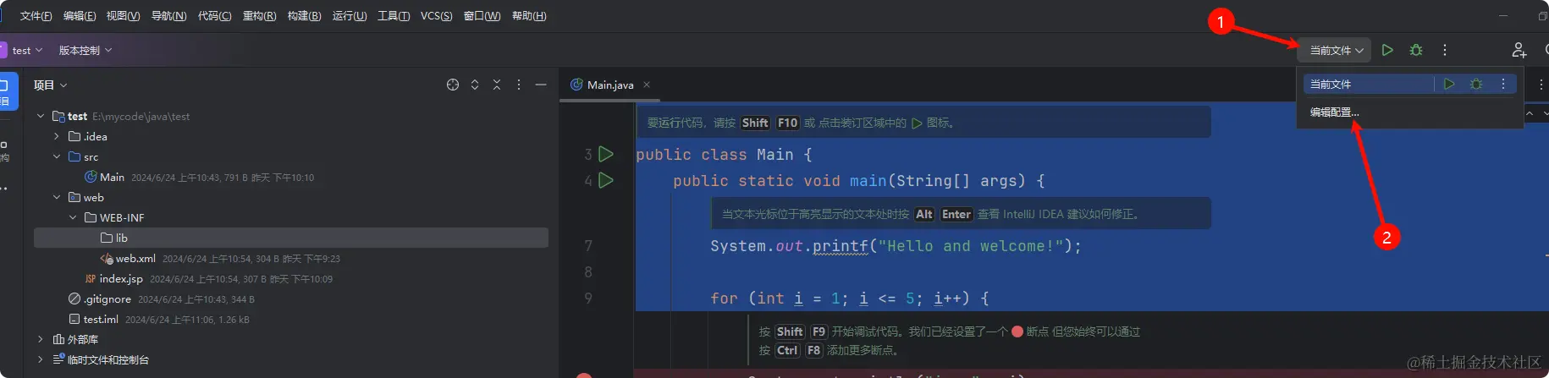Screen dimensions: 1549x378
Task: Select opened file in project tree
Action: pos(453,85)
